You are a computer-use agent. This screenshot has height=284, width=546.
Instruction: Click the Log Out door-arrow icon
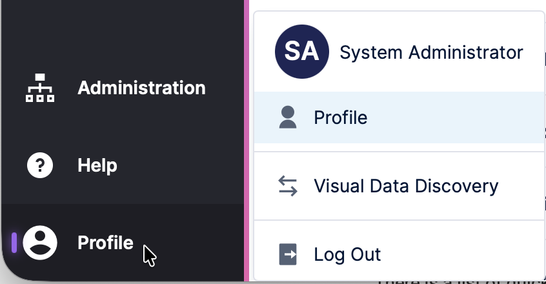(288, 254)
